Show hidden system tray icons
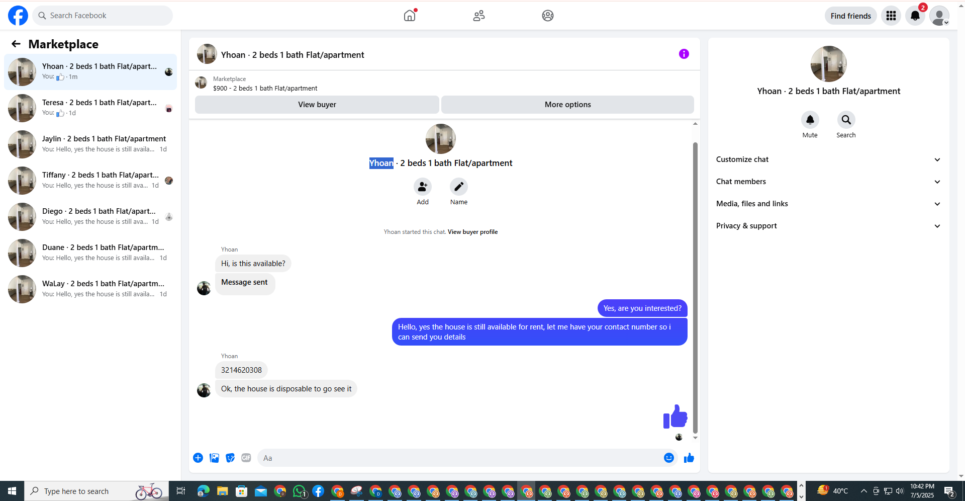This screenshot has width=965, height=501. (x=863, y=491)
